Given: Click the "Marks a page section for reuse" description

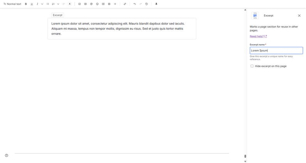Looking at the screenshot, I should 274,28.
